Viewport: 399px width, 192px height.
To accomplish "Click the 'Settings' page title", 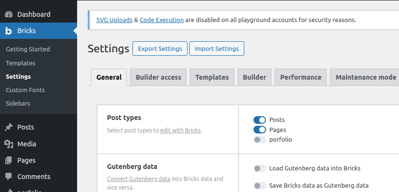I will 108,48.
